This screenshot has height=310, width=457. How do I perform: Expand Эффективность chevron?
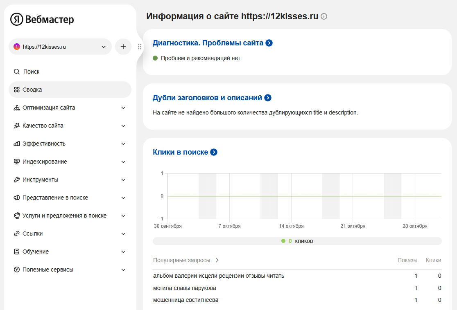123,144
